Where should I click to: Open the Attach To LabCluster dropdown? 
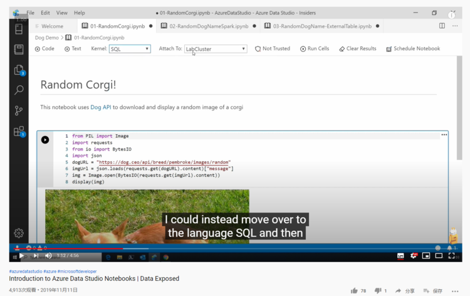tap(216, 49)
